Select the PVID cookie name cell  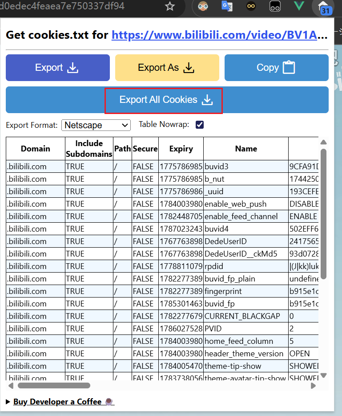pyautogui.click(x=246, y=328)
